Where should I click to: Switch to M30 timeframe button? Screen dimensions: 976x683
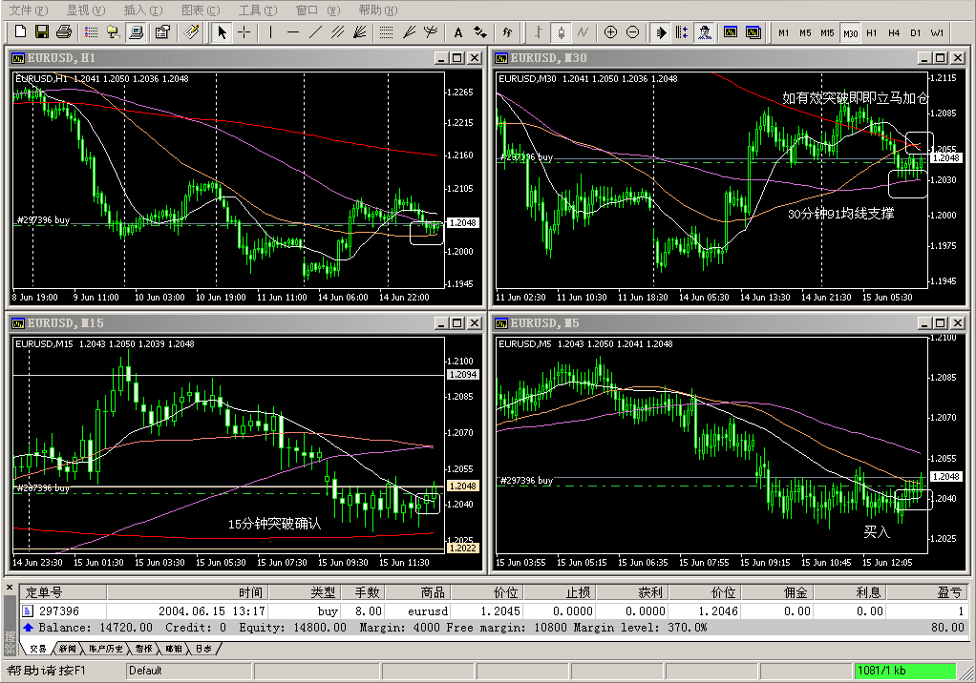[x=850, y=32]
